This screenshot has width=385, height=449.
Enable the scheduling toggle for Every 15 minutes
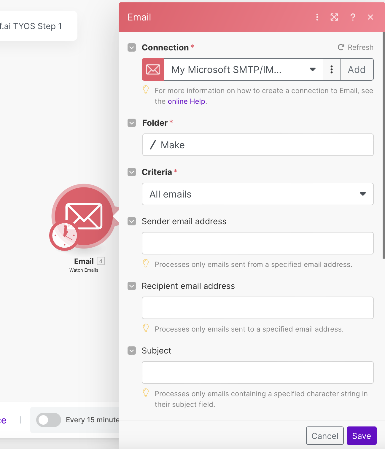click(x=49, y=420)
